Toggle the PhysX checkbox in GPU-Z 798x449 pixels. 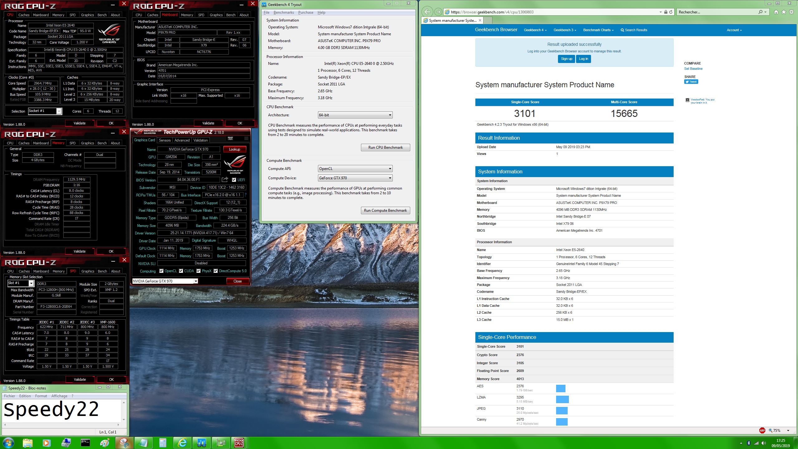pos(198,271)
